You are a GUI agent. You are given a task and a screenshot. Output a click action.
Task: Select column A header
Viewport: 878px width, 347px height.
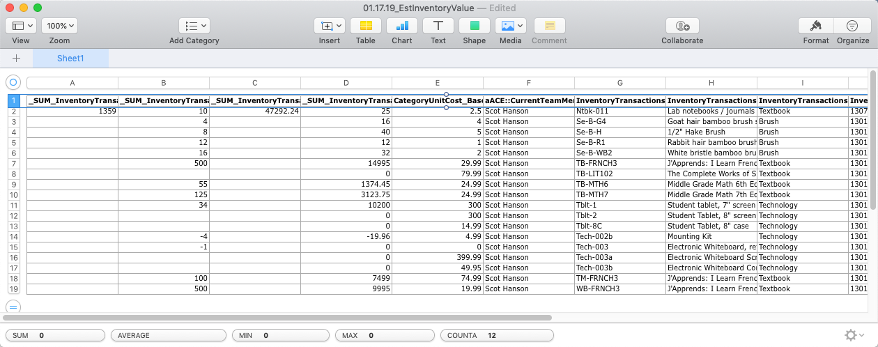(x=72, y=83)
